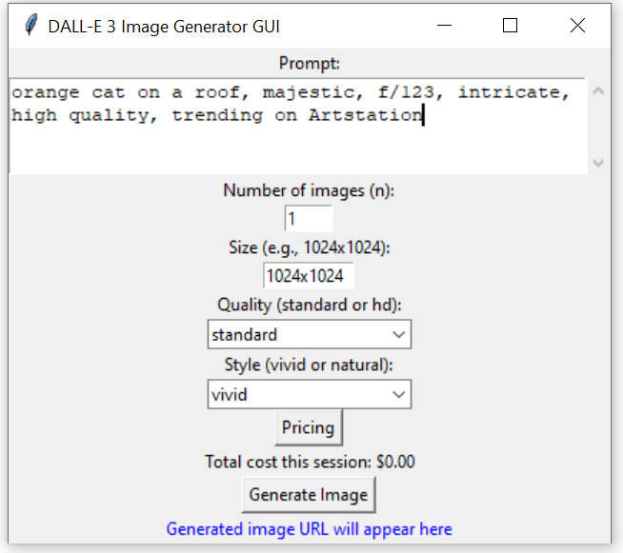Maximize the DALL-E 3 window
This screenshot has width=623, height=553.
[x=510, y=26]
